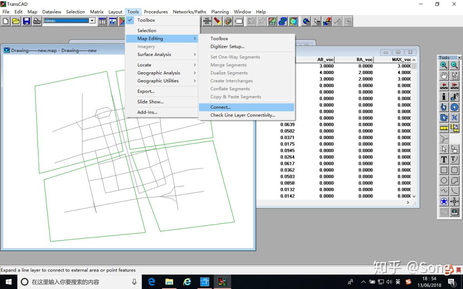Open the Planning menu

220,12
